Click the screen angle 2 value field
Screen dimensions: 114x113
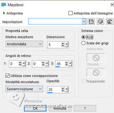pyautogui.click(x=37, y=64)
